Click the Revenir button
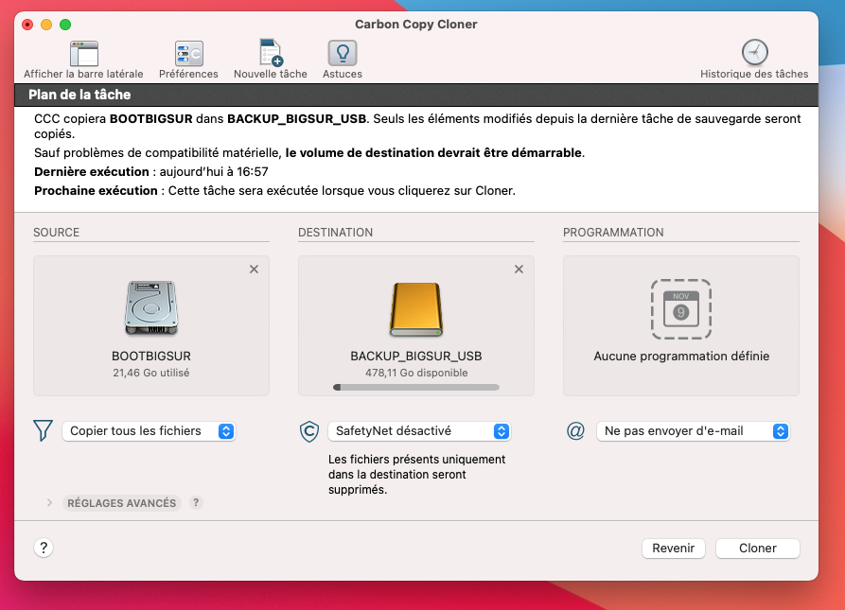The image size is (845, 610). point(673,549)
